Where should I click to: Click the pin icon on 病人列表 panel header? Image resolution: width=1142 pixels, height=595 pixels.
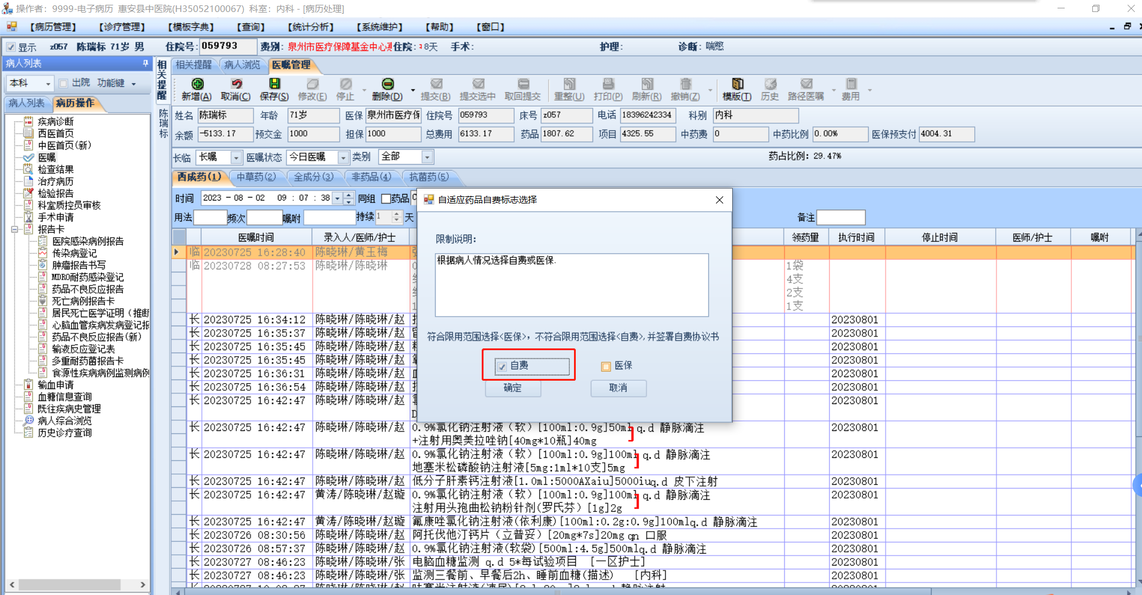click(145, 63)
